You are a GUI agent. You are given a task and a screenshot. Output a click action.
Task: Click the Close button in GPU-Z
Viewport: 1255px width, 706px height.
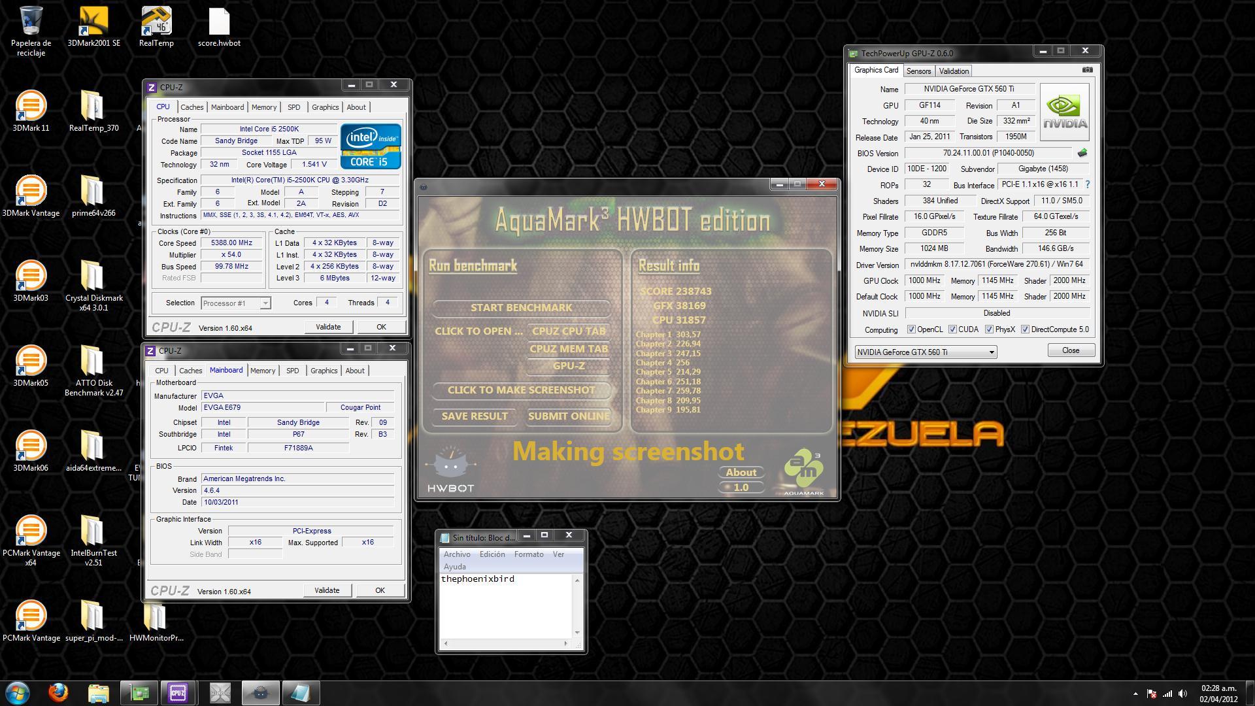point(1071,350)
